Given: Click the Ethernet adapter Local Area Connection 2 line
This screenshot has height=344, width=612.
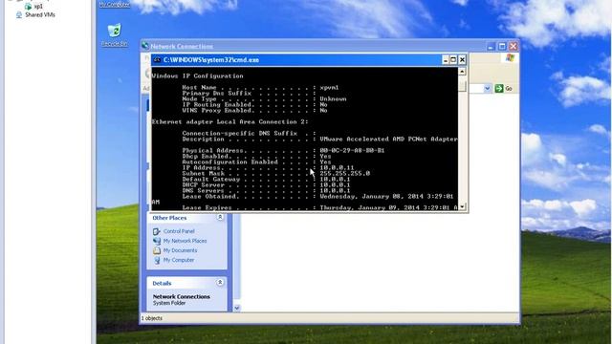Looking at the screenshot, I should pos(229,121).
